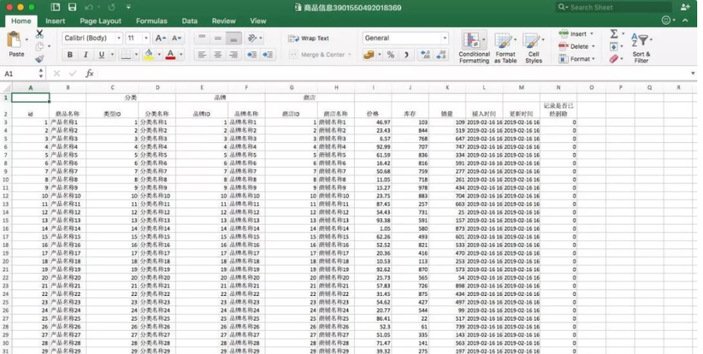The image size is (703, 354).
Task: Click the Redo arrow in title bar
Action: 112,7
